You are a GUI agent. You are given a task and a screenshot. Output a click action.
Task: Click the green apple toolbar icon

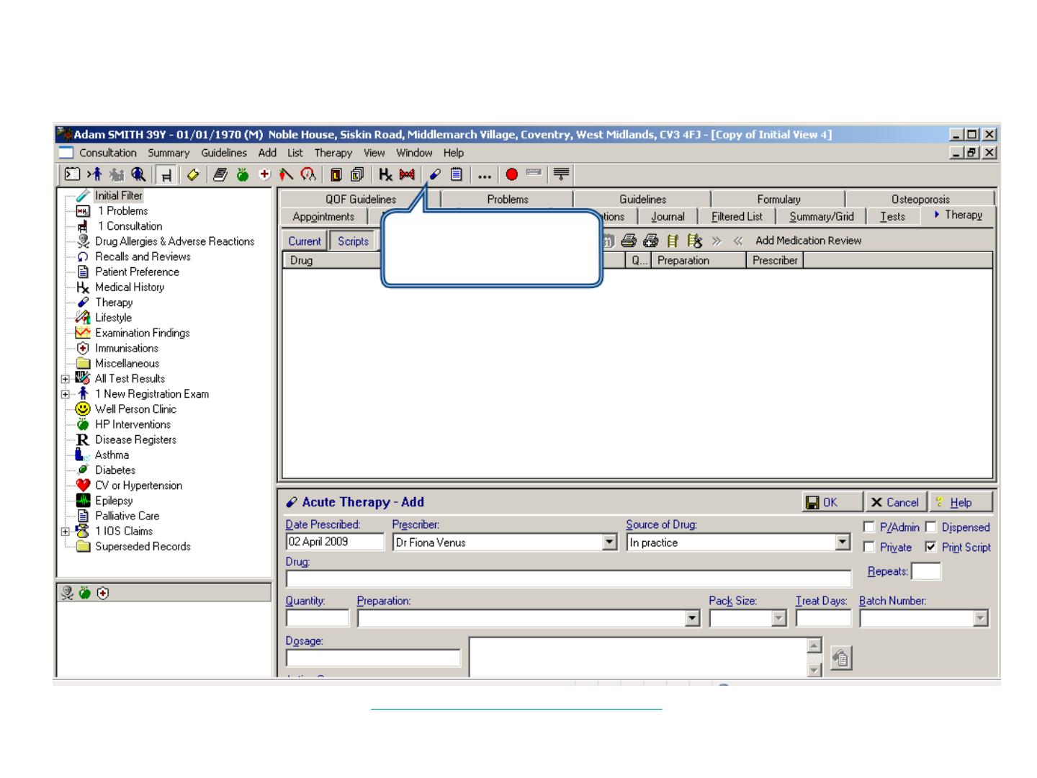[243, 174]
